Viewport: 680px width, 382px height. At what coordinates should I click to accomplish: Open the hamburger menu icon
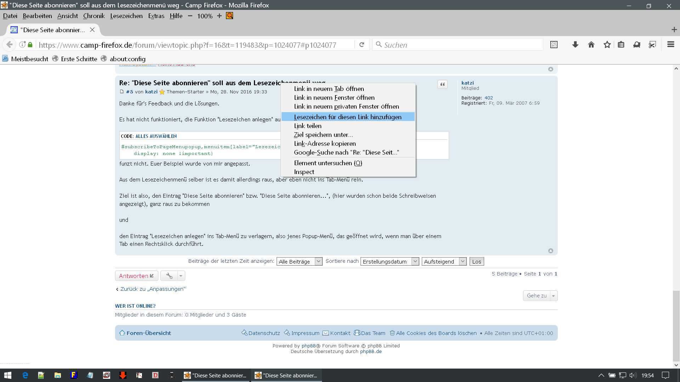click(x=670, y=45)
